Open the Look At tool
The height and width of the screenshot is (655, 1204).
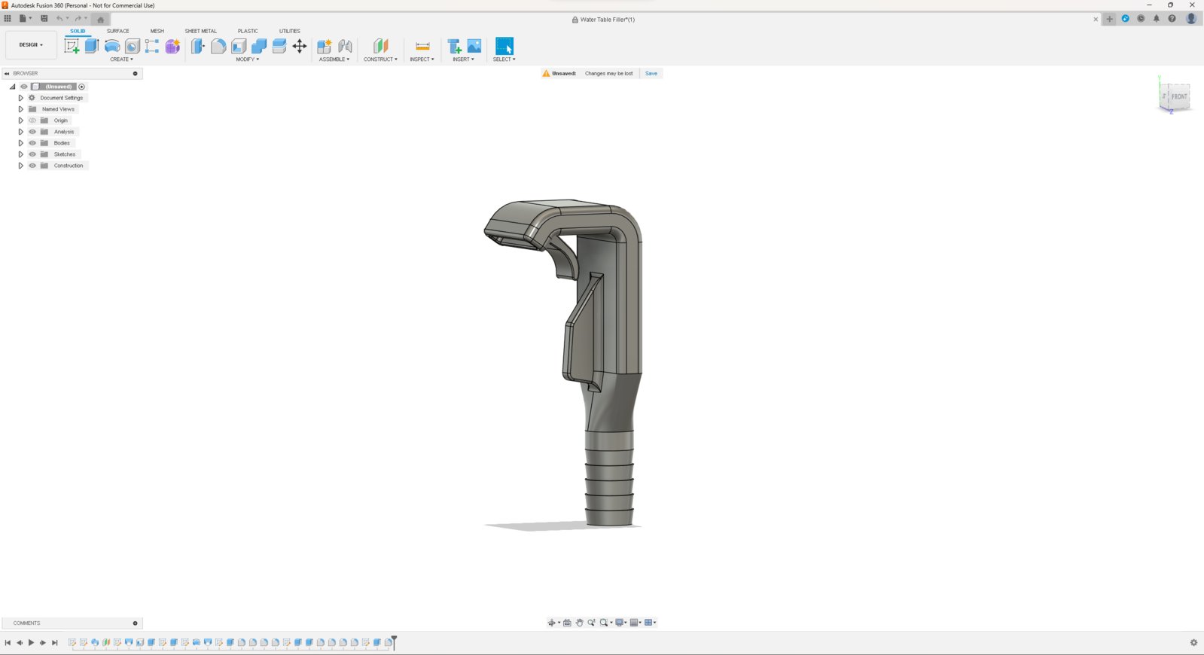pos(567,623)
